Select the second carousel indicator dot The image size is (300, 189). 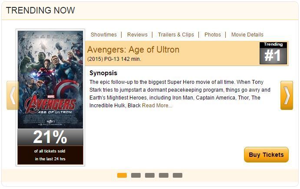[x=136, y=175]
